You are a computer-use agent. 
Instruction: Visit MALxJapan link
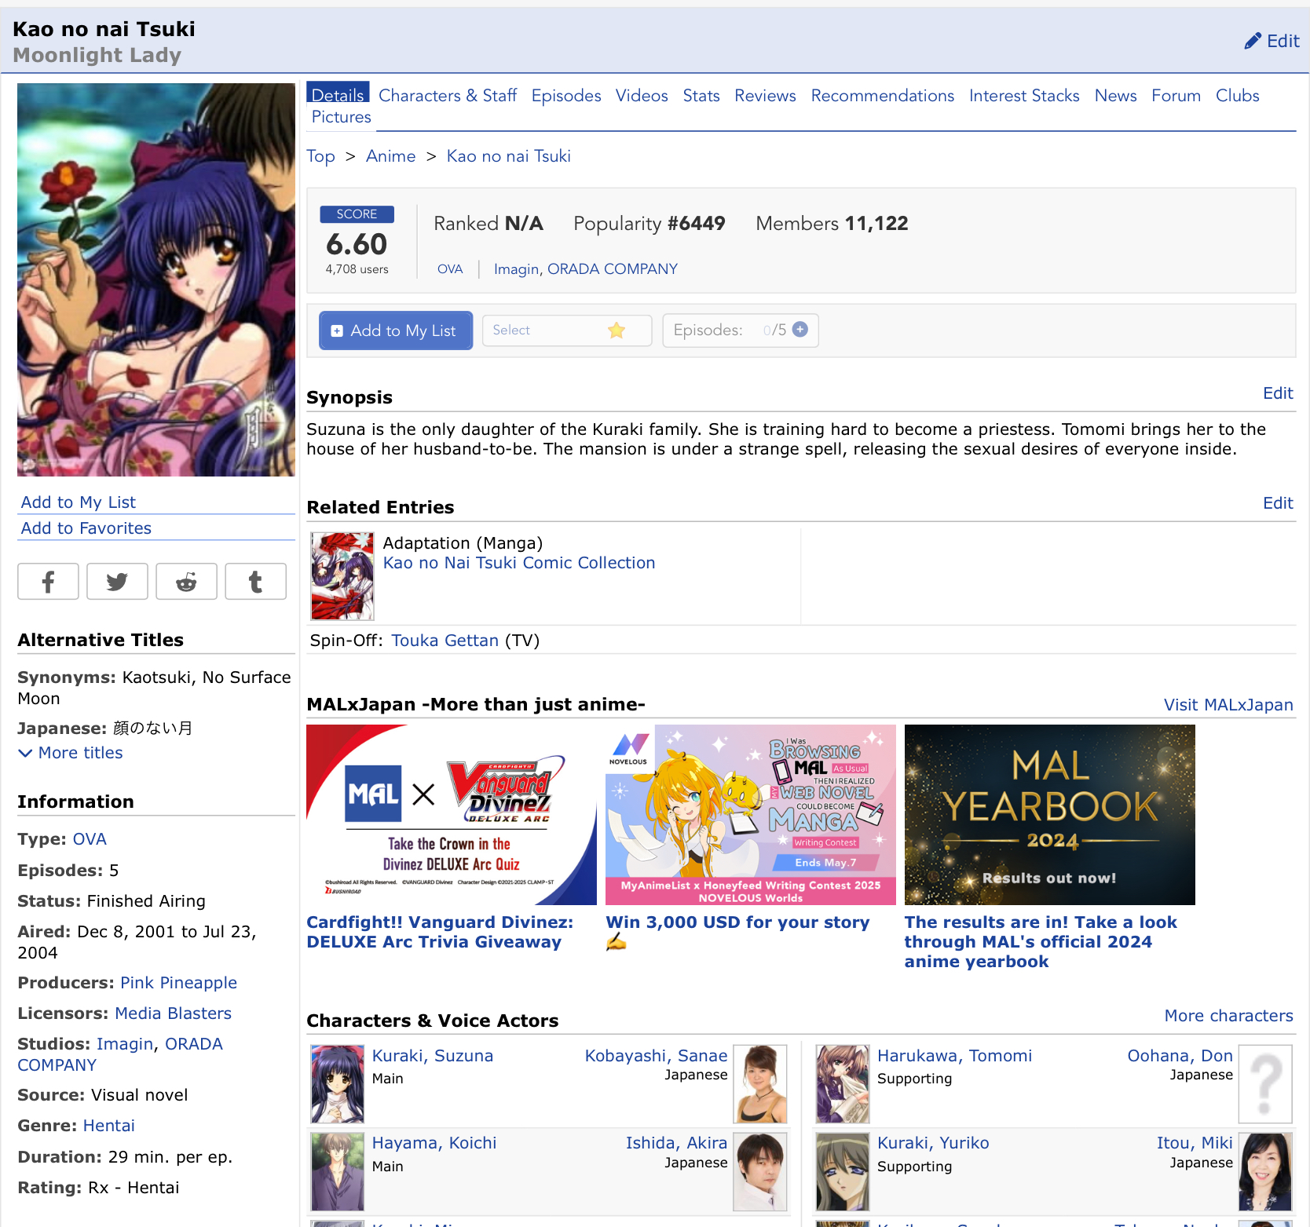click(x=1228, y=705)
